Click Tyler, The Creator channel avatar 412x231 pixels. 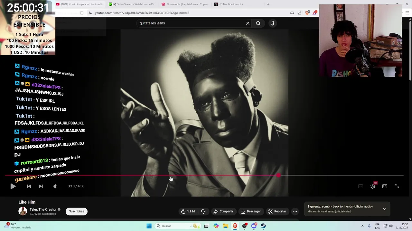[23, 211]
